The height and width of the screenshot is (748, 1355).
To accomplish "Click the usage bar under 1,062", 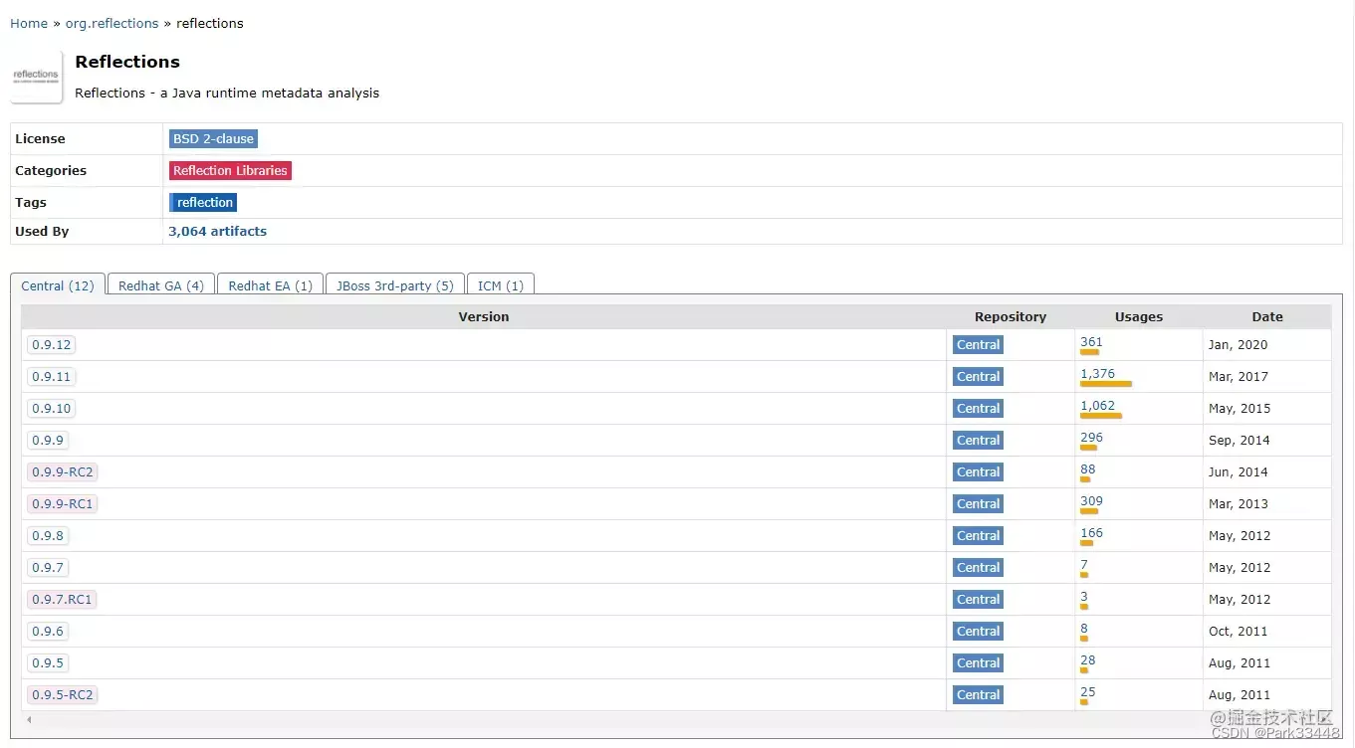I will point(1101,416).
